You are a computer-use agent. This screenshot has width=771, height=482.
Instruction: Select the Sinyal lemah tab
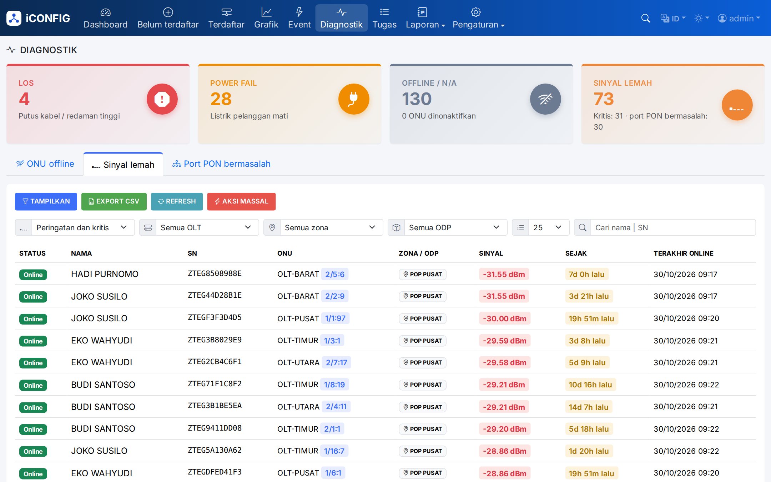click(x=123, y=165)
